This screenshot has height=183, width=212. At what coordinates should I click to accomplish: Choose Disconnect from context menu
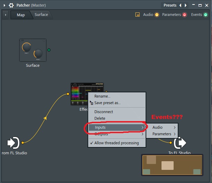pos(117,112)
